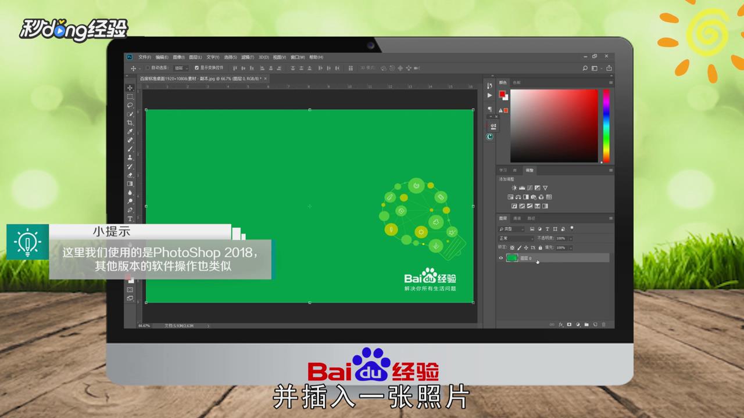Switch to the 路径 paths tab
The height and width of the screenshot is (418, 744).
point(531,218)
